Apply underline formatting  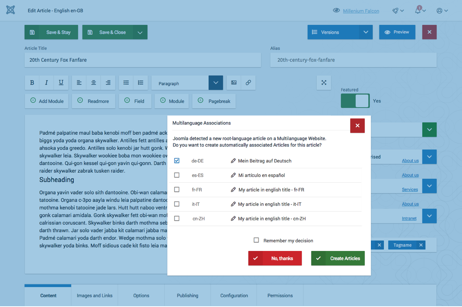coord(61,83)
